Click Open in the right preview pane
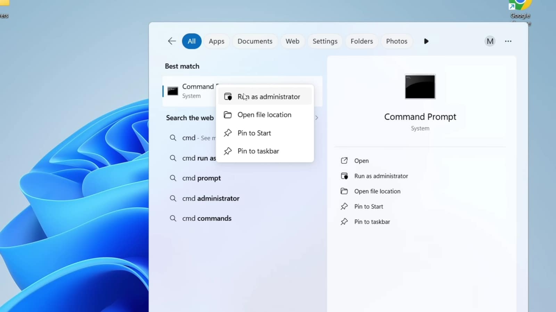Viewport: 556px width, 312px height. [361, 161]
